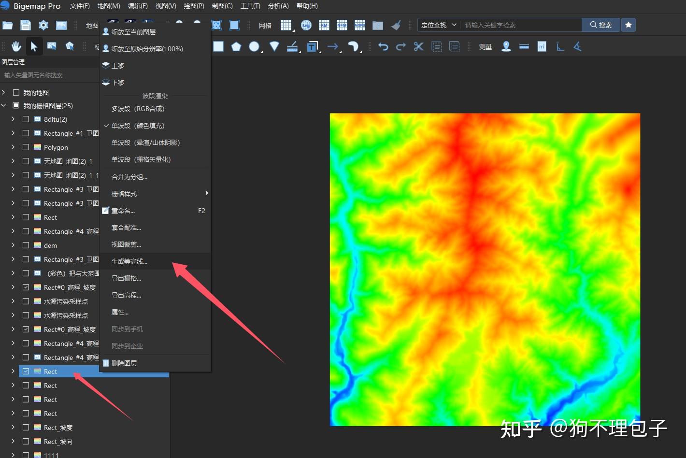Open file using the folder icon
This screenshot has width=686, height=458.
[x=8, y=25]
